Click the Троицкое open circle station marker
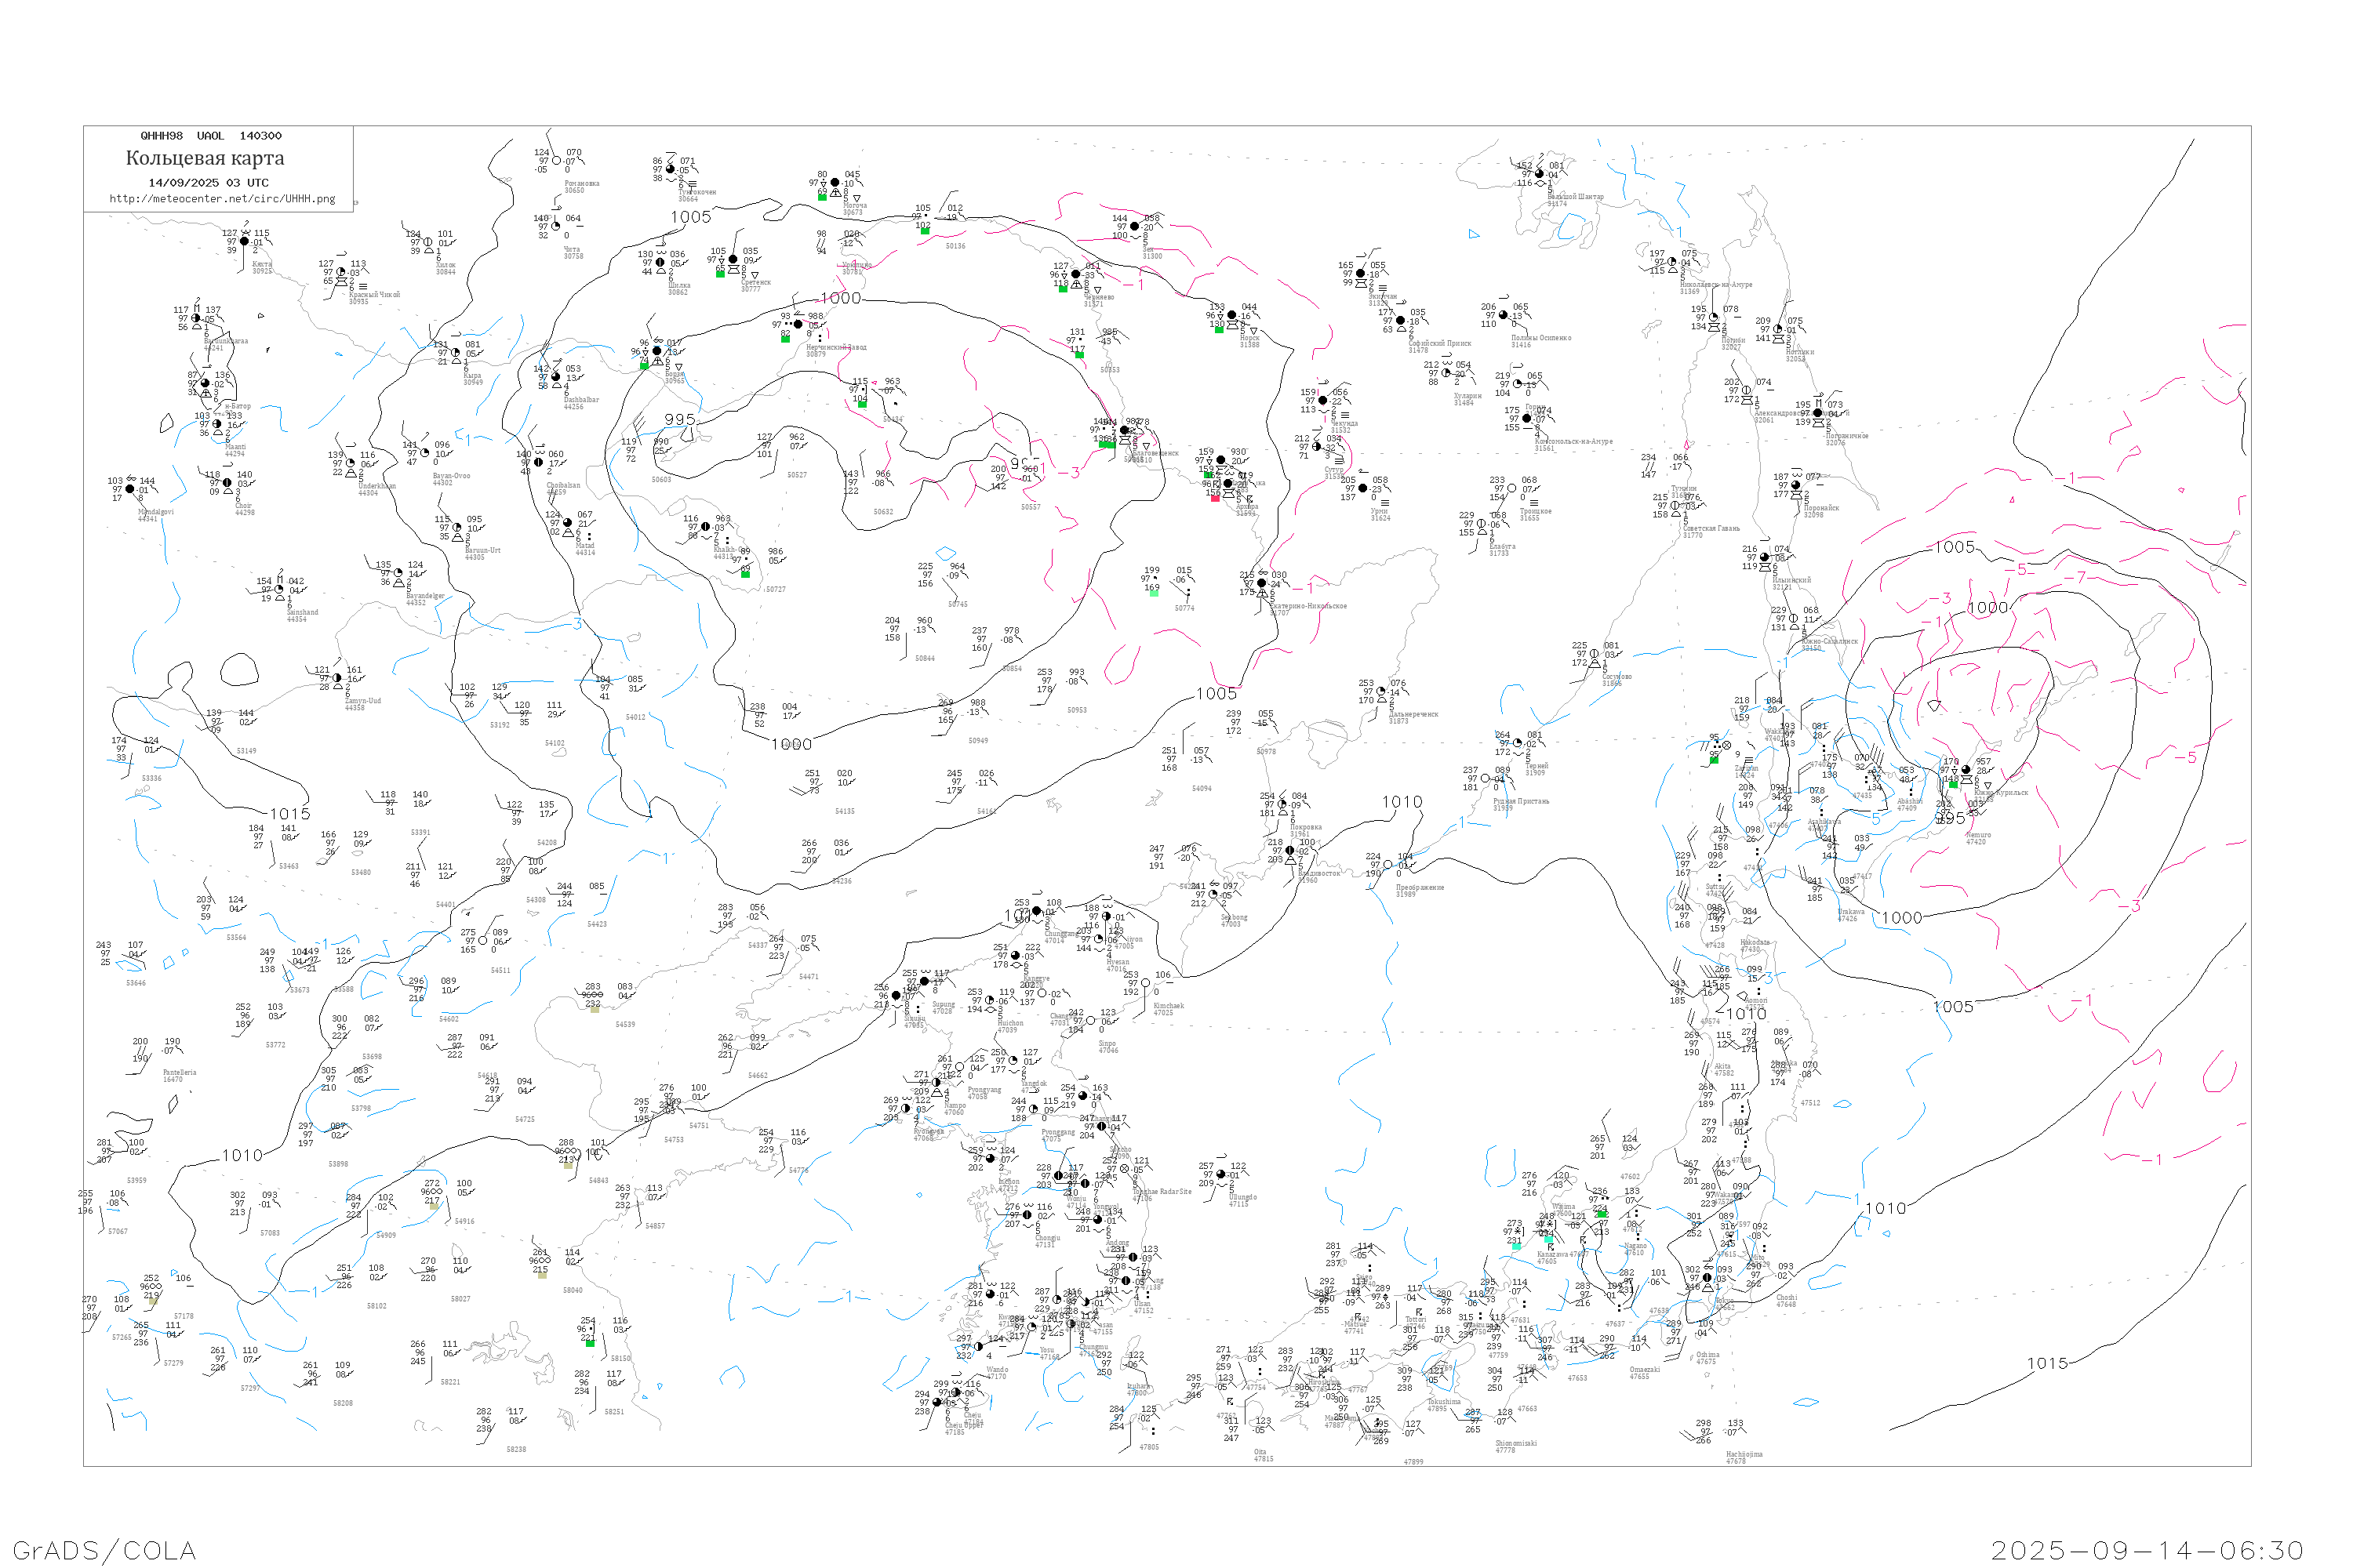The height and width of the screenshot is (1568, 2353). click(x=1513, y=489)
